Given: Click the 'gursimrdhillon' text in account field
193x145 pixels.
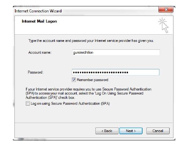Looking at the screenshot, I should pyautogui.click(x=83, y=53).
